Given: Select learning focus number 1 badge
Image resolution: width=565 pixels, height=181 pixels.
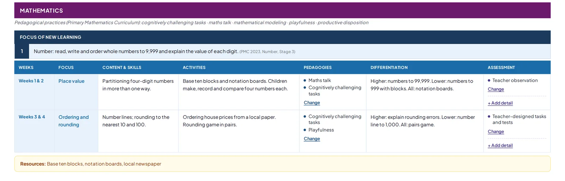Looking at the screenshot, I should coord(22,51).
